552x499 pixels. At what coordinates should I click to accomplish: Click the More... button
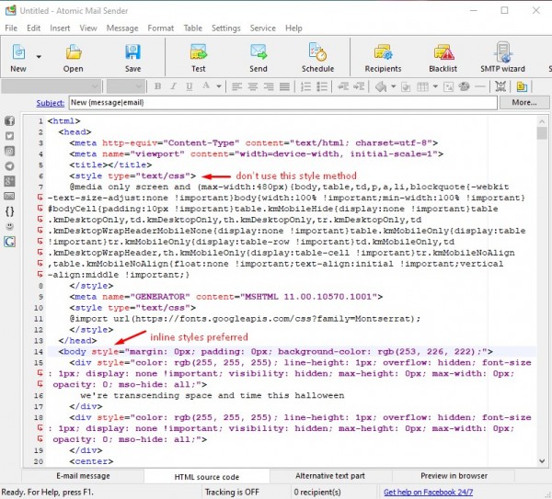point(524,102)
